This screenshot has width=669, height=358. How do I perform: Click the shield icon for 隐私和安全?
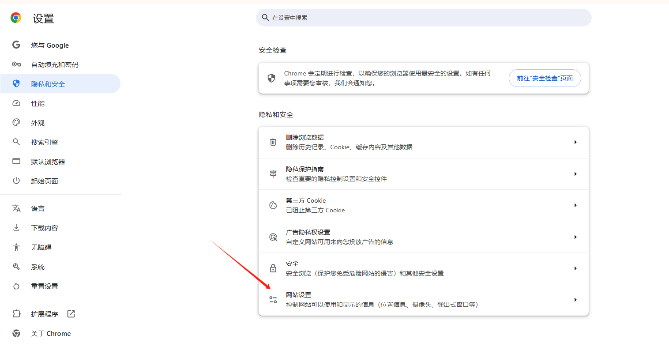pyautogui.click(x=16, y=83)
